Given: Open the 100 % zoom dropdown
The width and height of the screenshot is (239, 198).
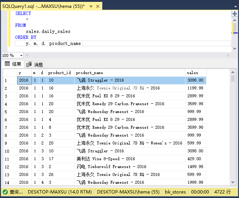Looking at the screenshot, I should 21,55.
